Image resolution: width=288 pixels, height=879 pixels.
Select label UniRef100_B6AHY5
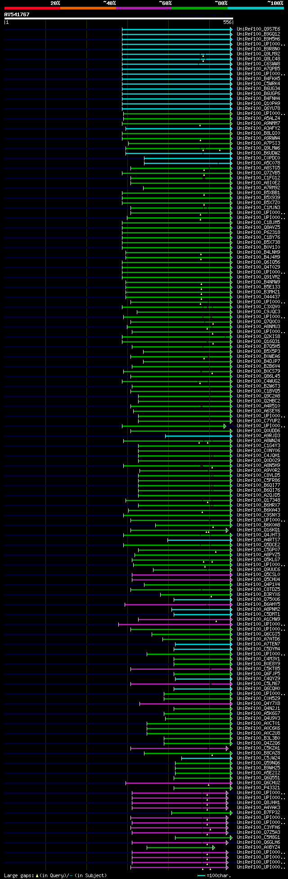tap(258, 604)
